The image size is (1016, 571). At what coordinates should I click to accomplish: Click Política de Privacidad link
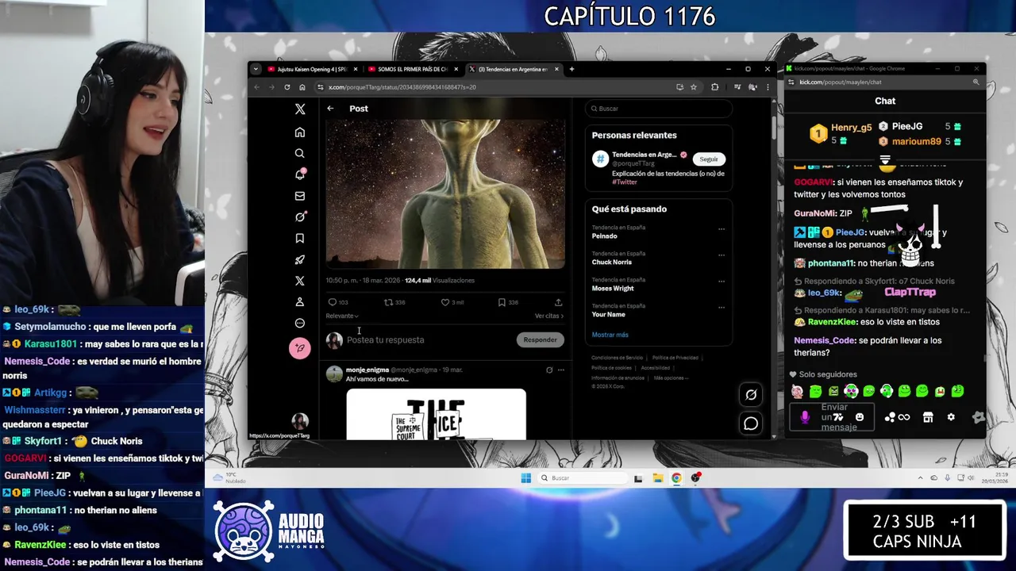pos(675,358)
